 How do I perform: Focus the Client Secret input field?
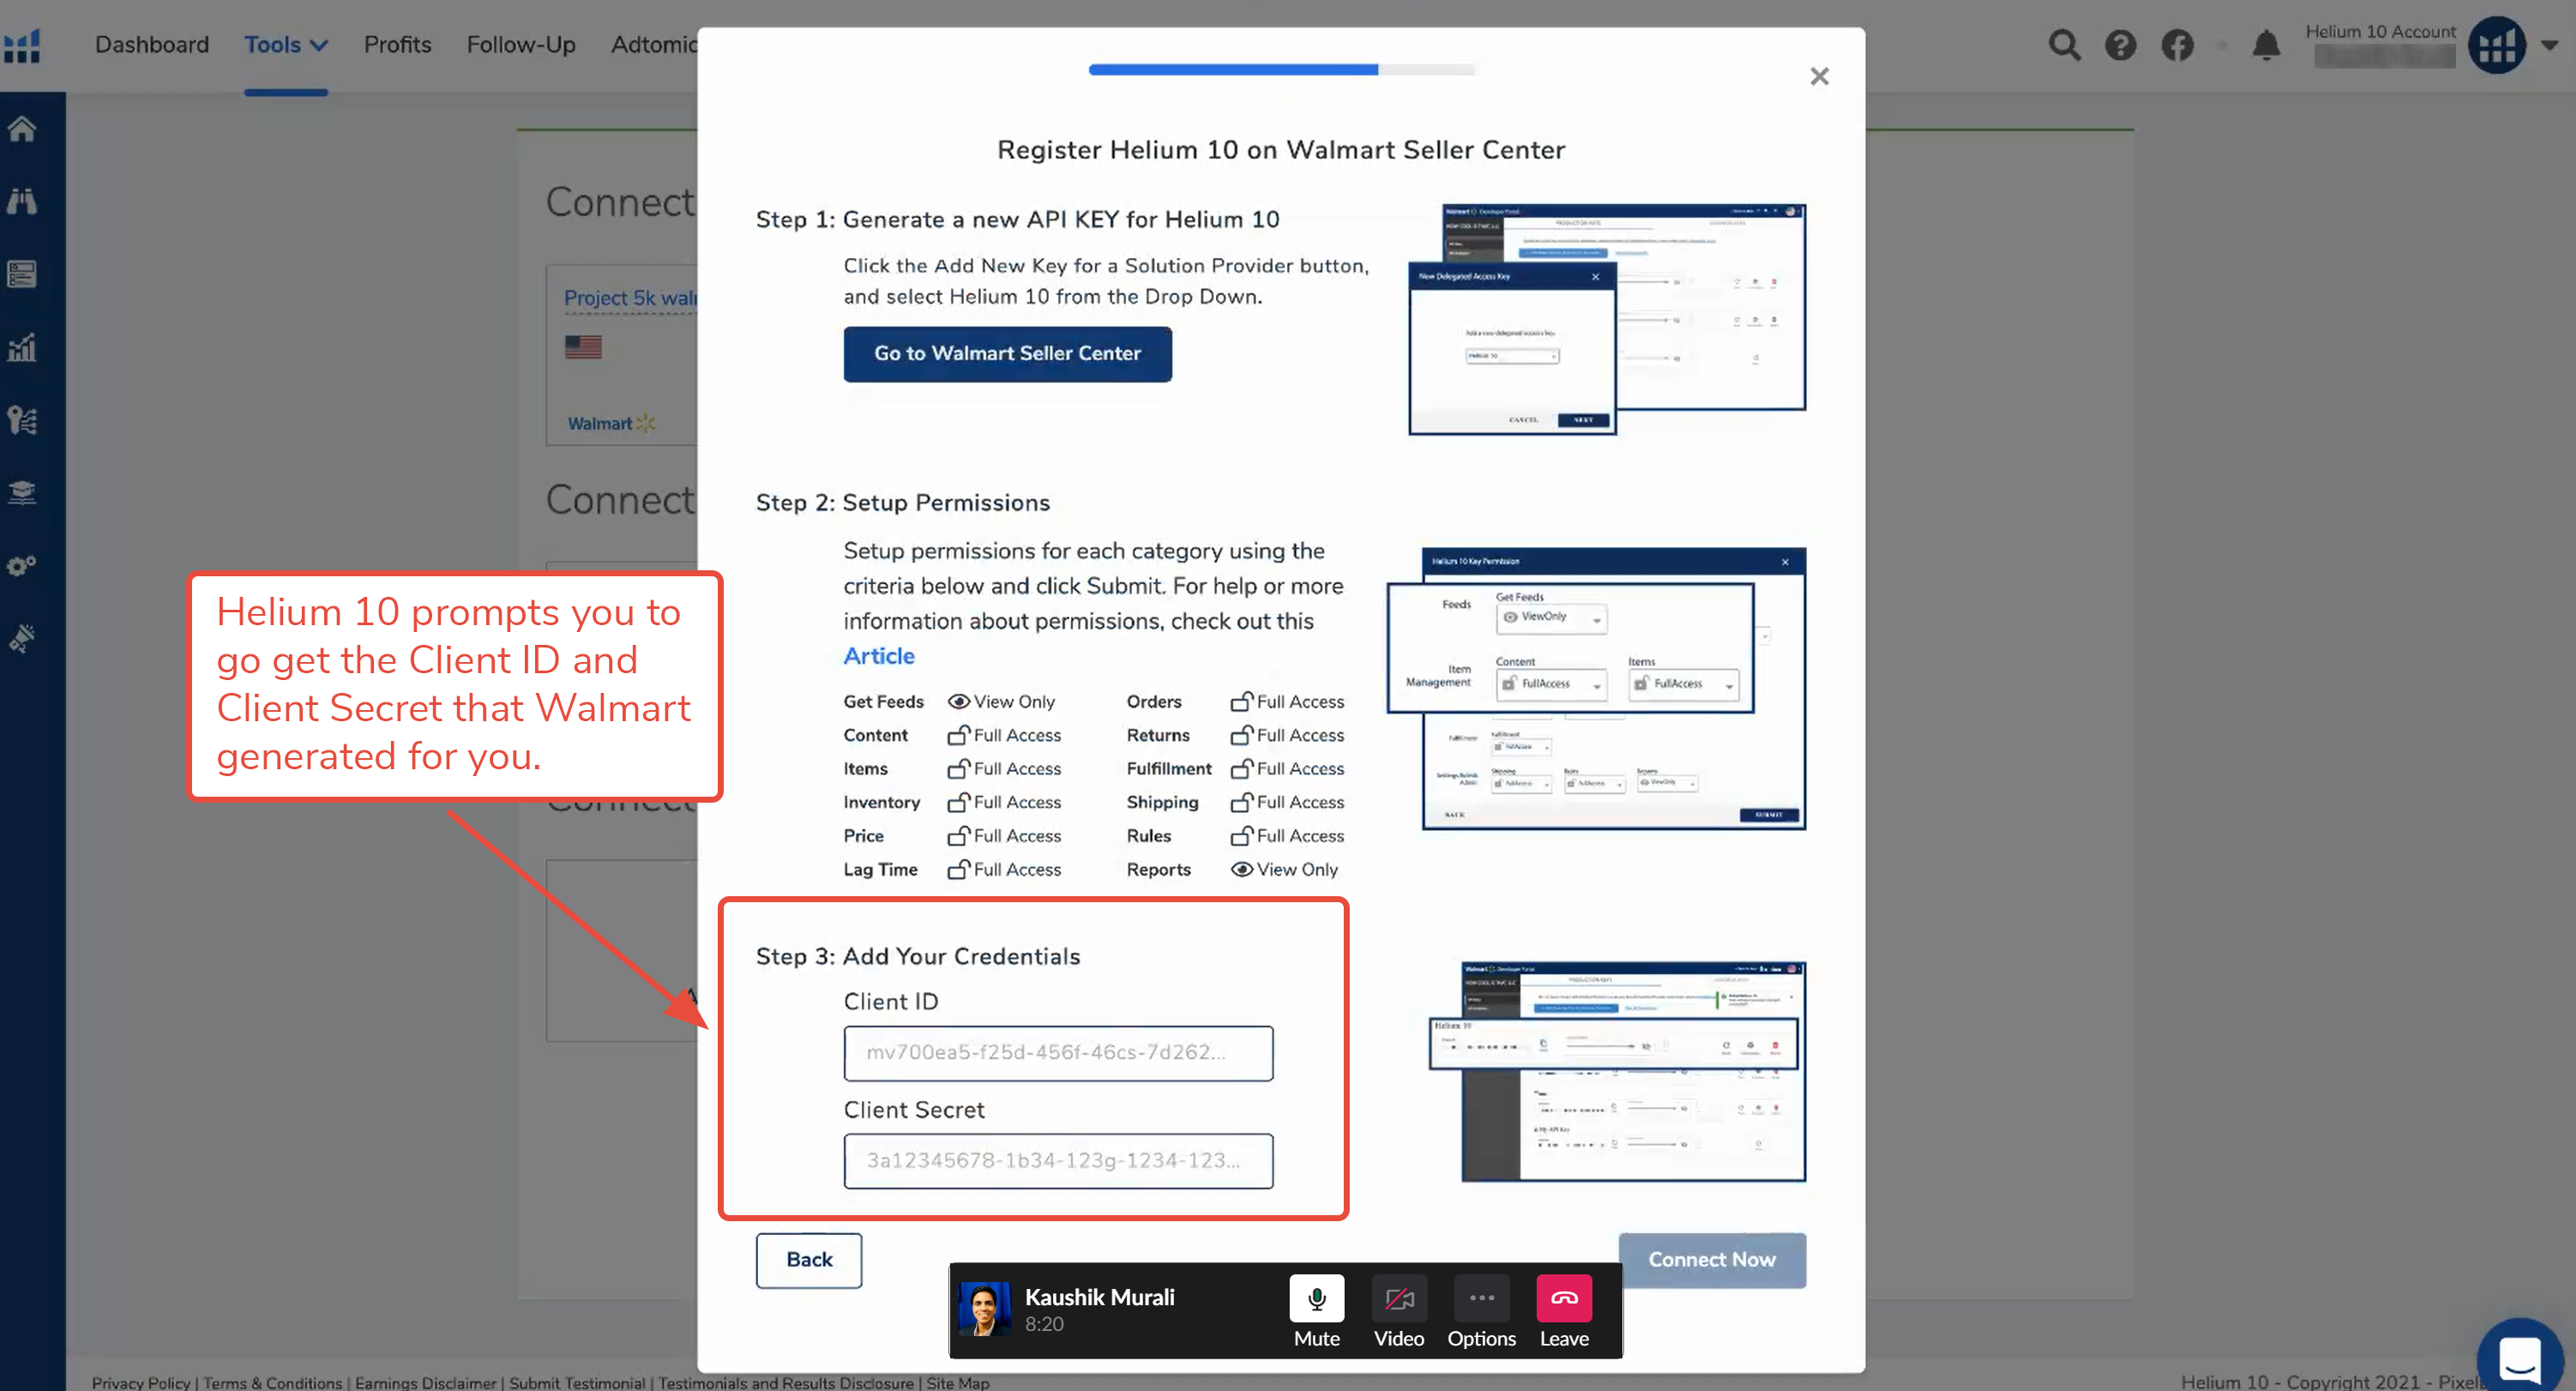coord(1058,1161)
